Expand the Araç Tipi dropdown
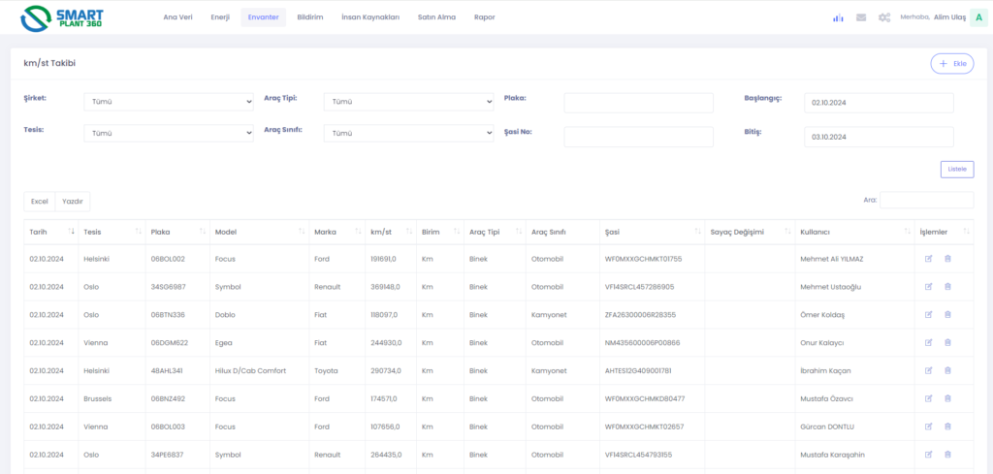This screenshot has width=993, height=474. click(x=408, y=102)
